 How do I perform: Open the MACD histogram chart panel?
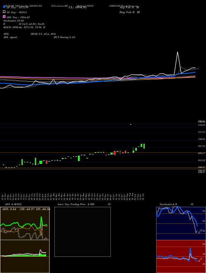pyautogui.click(x=25, y=256)
